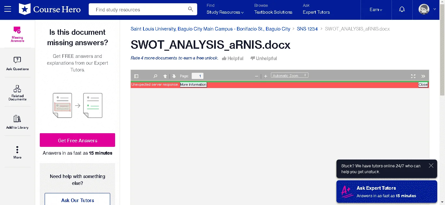445x205 pixels.
Task: Click More Information in error bar
Action: [x=193, y=85]
